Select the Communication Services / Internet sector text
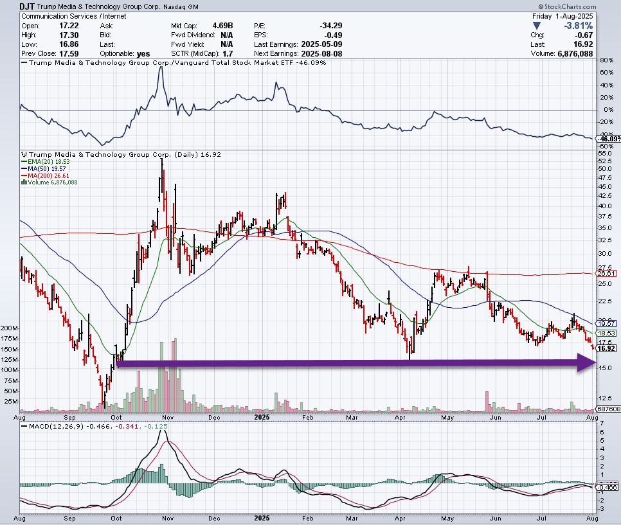Image resolution: width=621 pixels, height=525 pixels. [x=74, y=16]
